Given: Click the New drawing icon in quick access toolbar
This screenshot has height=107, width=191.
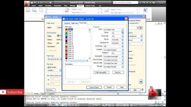Looking at the screenshot, I should pos(32,2).
